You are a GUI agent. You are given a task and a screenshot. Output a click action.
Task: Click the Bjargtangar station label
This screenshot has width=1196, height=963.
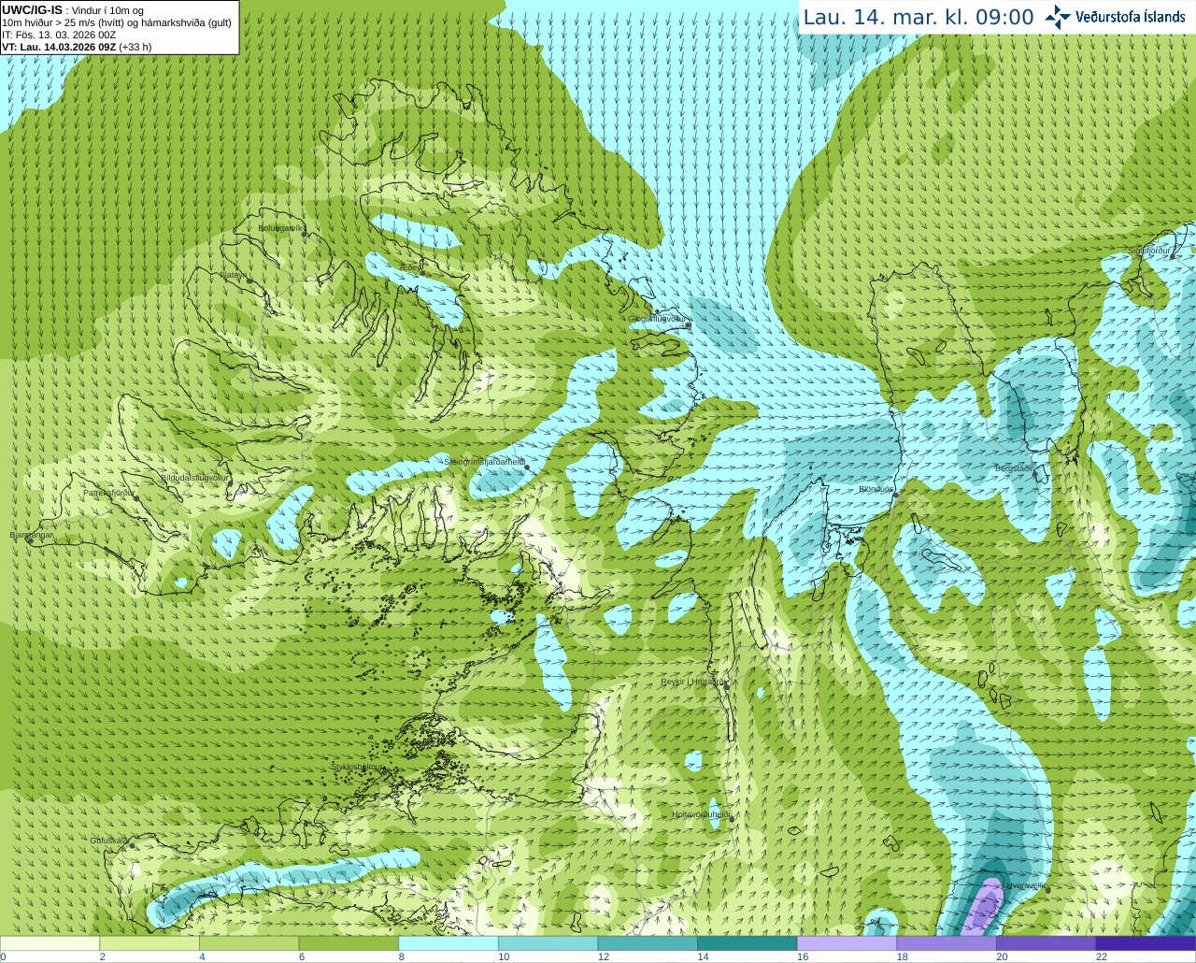click(32, 535)
